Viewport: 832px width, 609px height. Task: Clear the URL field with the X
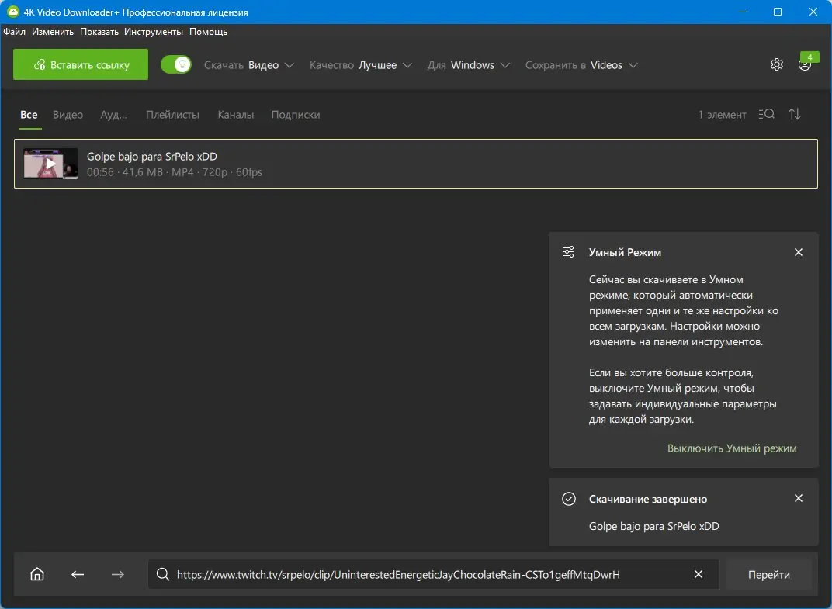click(x=699, y=574)
